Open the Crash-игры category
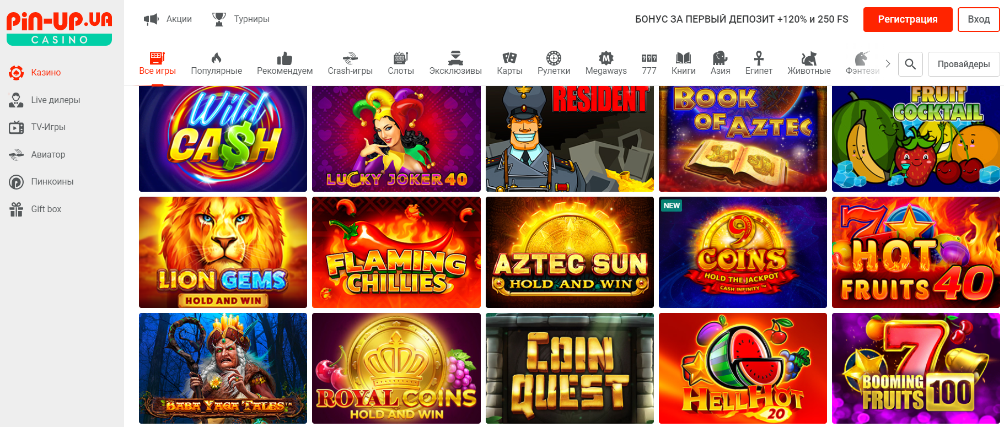 click(350, 64)
